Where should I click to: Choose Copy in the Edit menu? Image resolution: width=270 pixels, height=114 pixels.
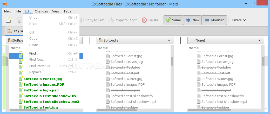tap(51, 39)
